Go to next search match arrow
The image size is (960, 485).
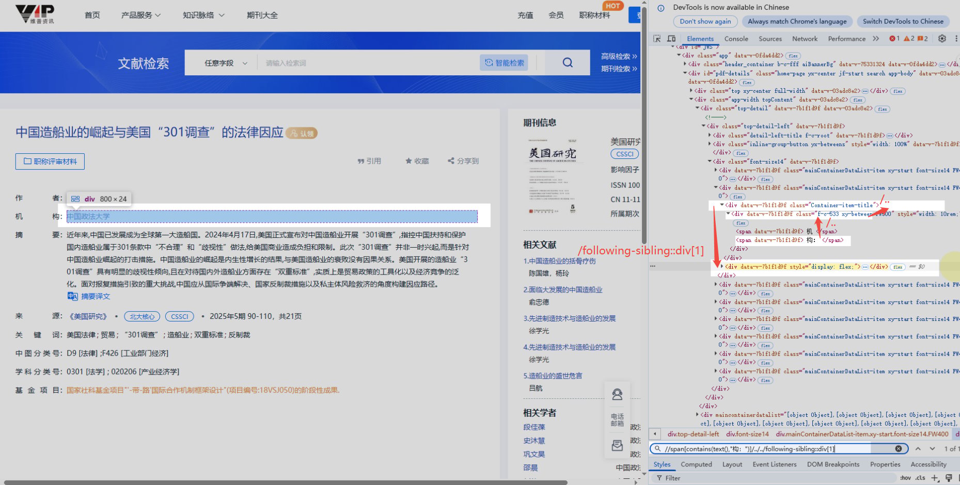932,448
